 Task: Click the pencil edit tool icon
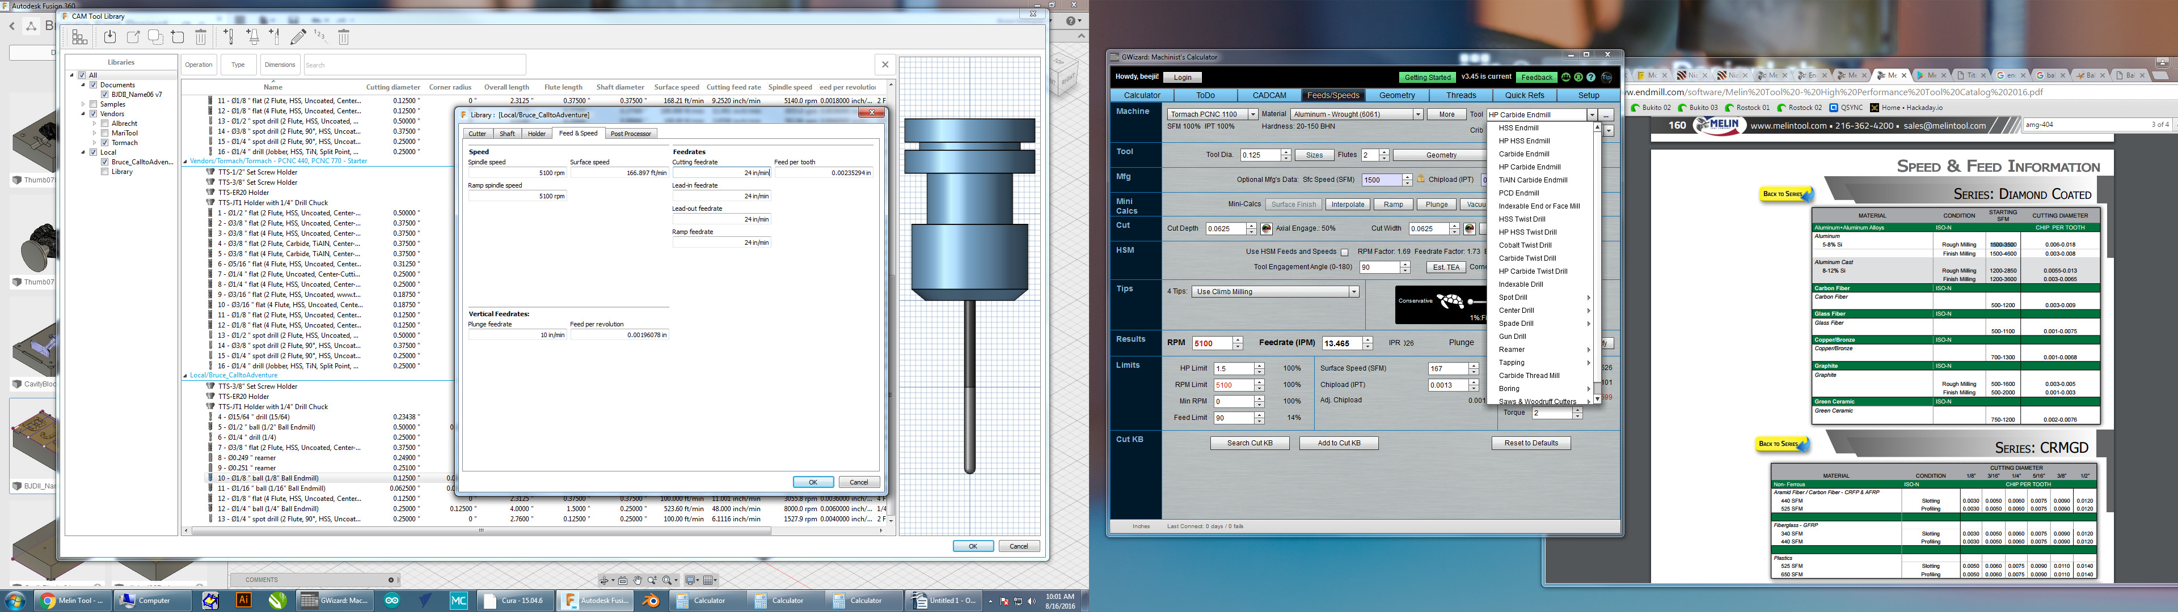coord(298,36)
